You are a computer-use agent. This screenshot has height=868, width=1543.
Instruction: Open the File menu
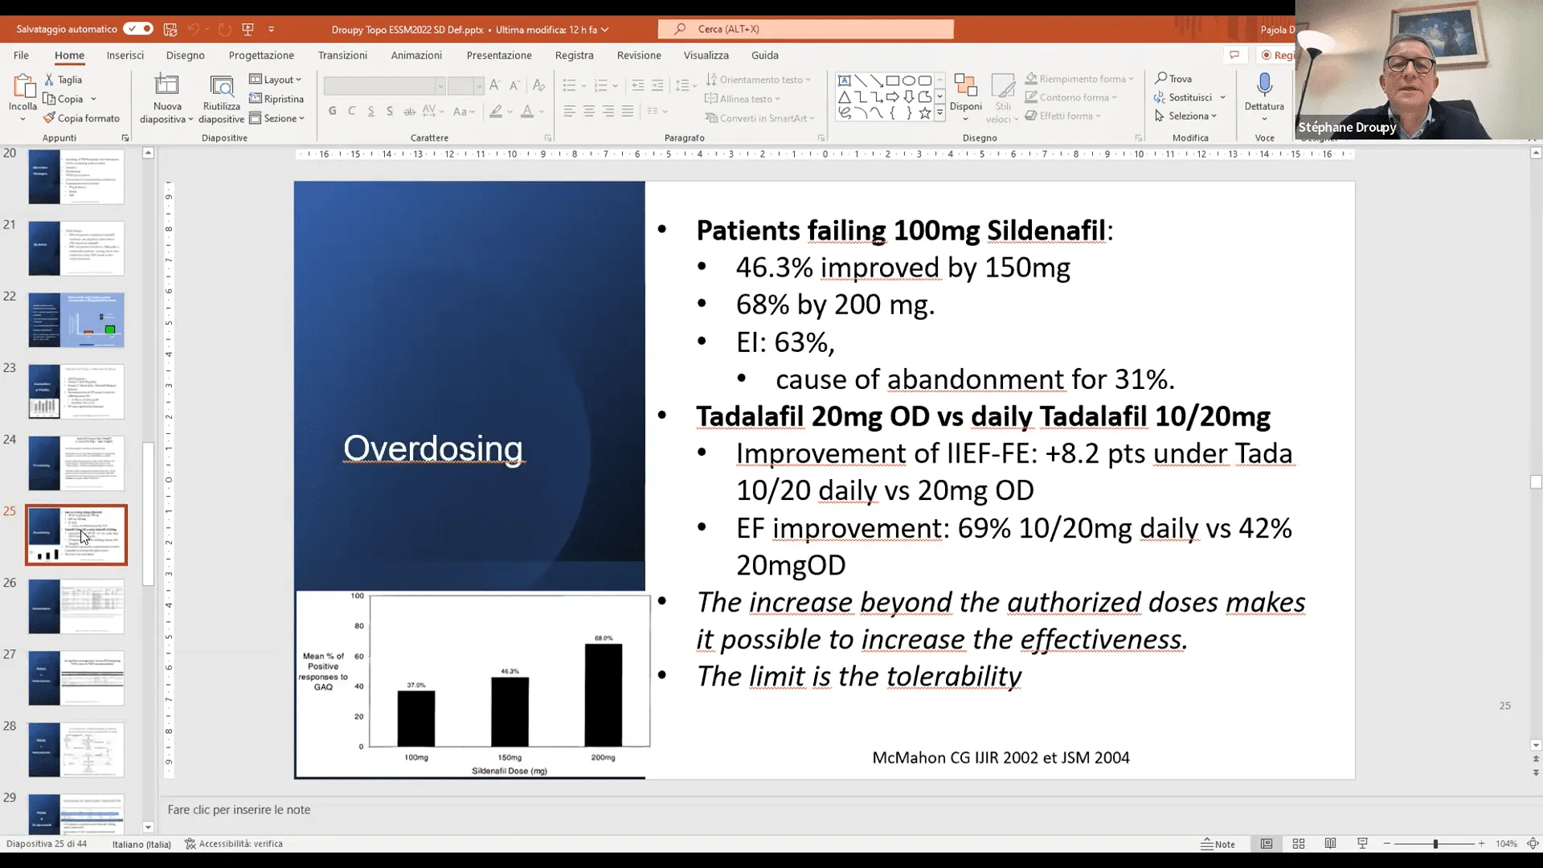[x=21, y=55]
